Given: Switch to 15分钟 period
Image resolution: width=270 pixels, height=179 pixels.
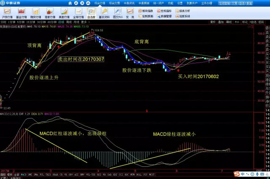Looking at the screenshot, I should click(x=31, y=22).
